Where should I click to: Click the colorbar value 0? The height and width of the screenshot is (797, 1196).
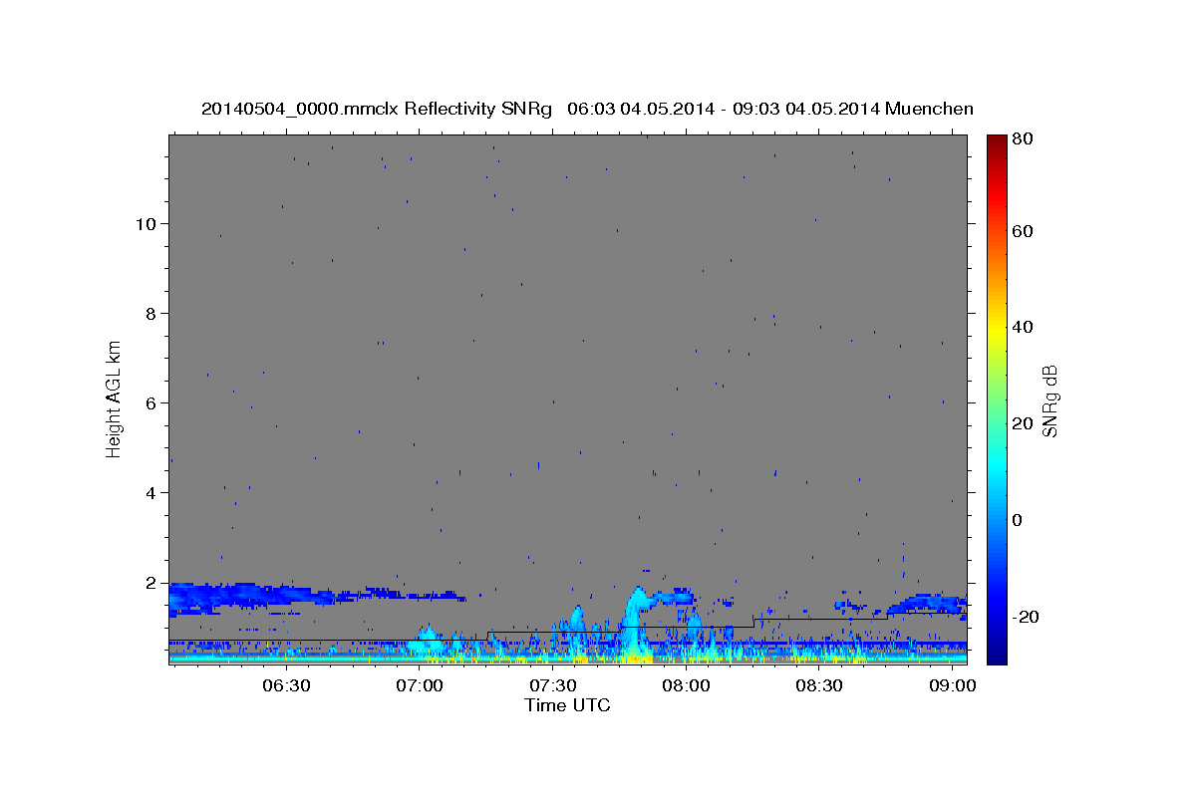tap(1018, 520)
